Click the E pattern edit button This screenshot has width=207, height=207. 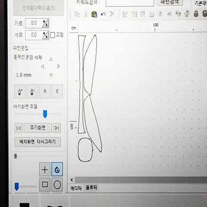click(57, 91)
